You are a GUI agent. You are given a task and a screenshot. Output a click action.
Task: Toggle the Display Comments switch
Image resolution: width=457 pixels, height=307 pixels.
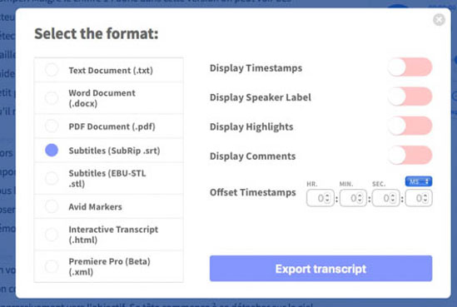click(x=410, y=156)
